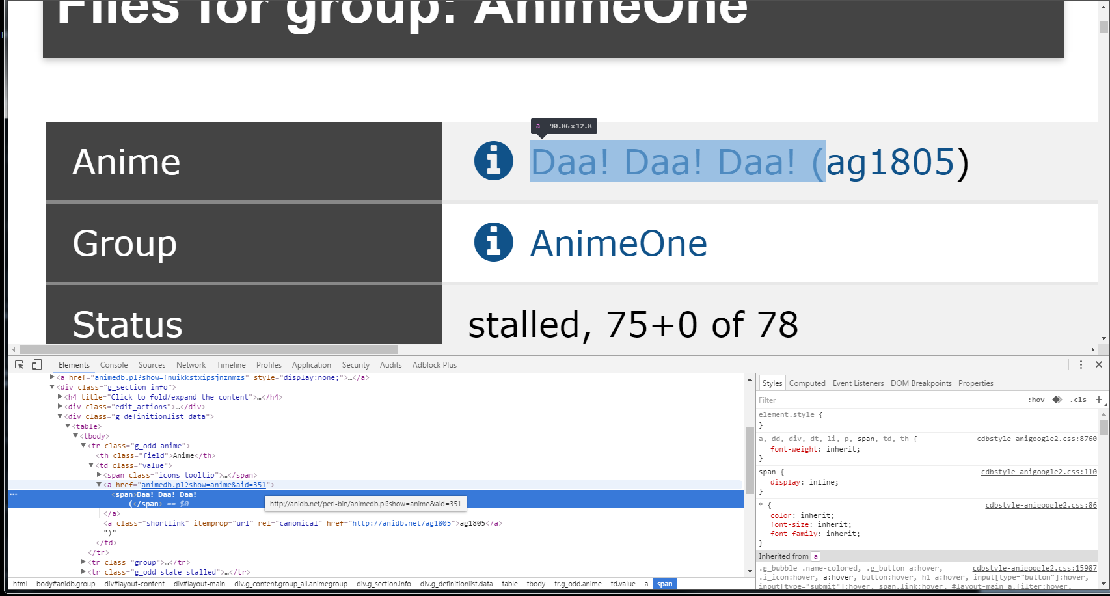Toggle the device toolbar icon
The height and width of the screenshot is (596, 1110).
click(x=36, y=365)
